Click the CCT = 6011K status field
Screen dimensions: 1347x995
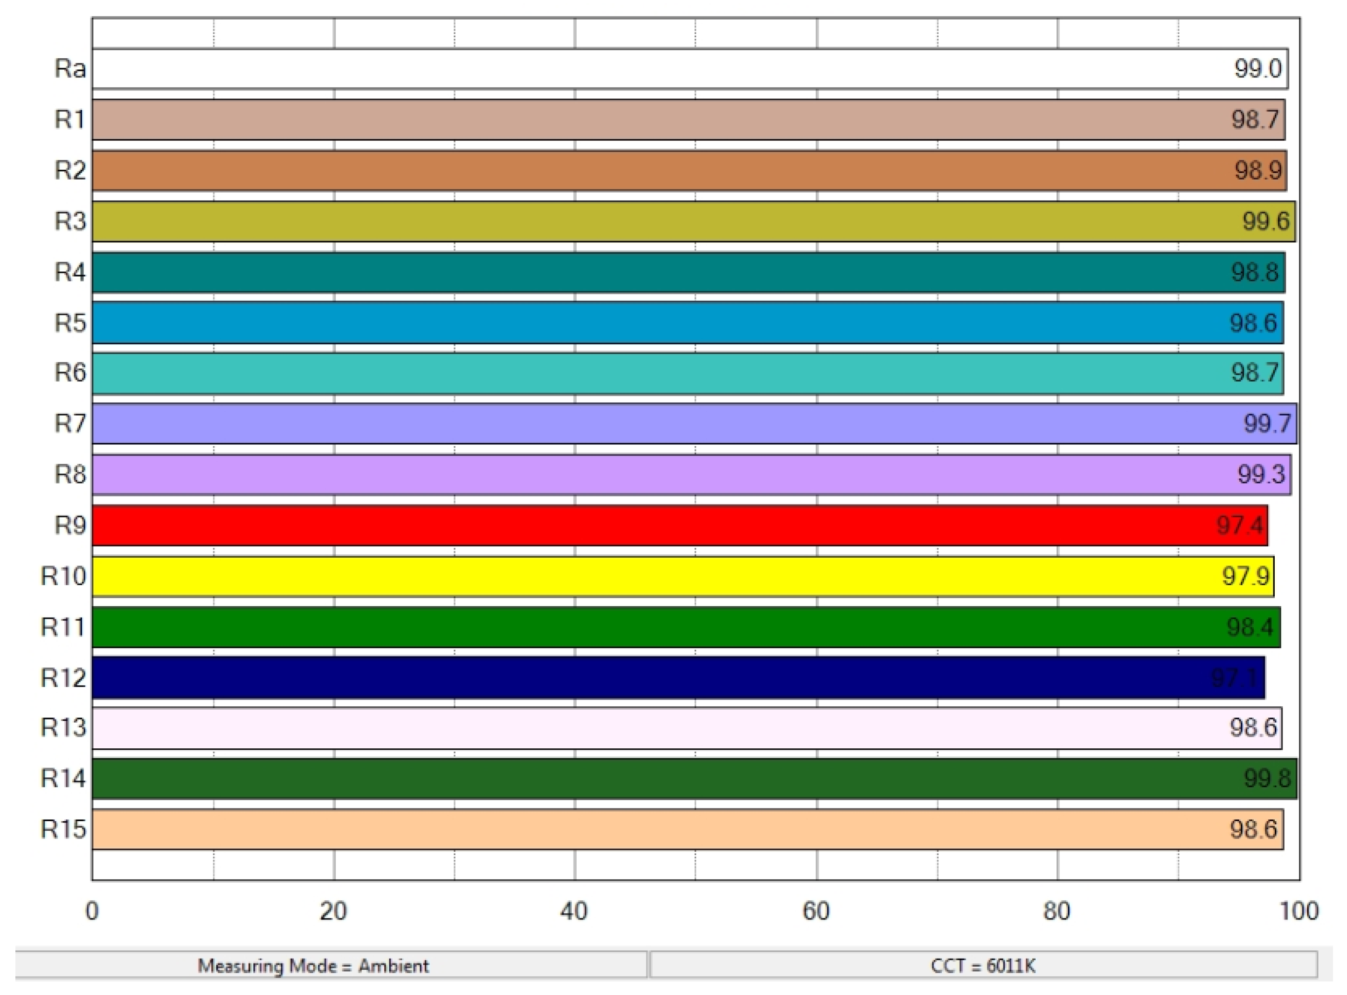click(983, 966)
